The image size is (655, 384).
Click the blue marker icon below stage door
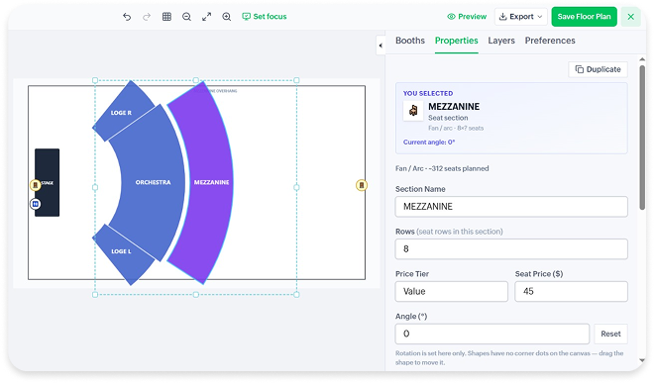(36, 204)
